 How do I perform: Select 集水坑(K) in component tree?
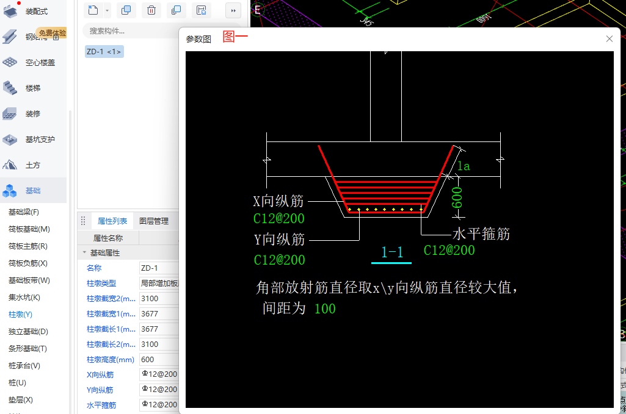(x=24, y=298)
